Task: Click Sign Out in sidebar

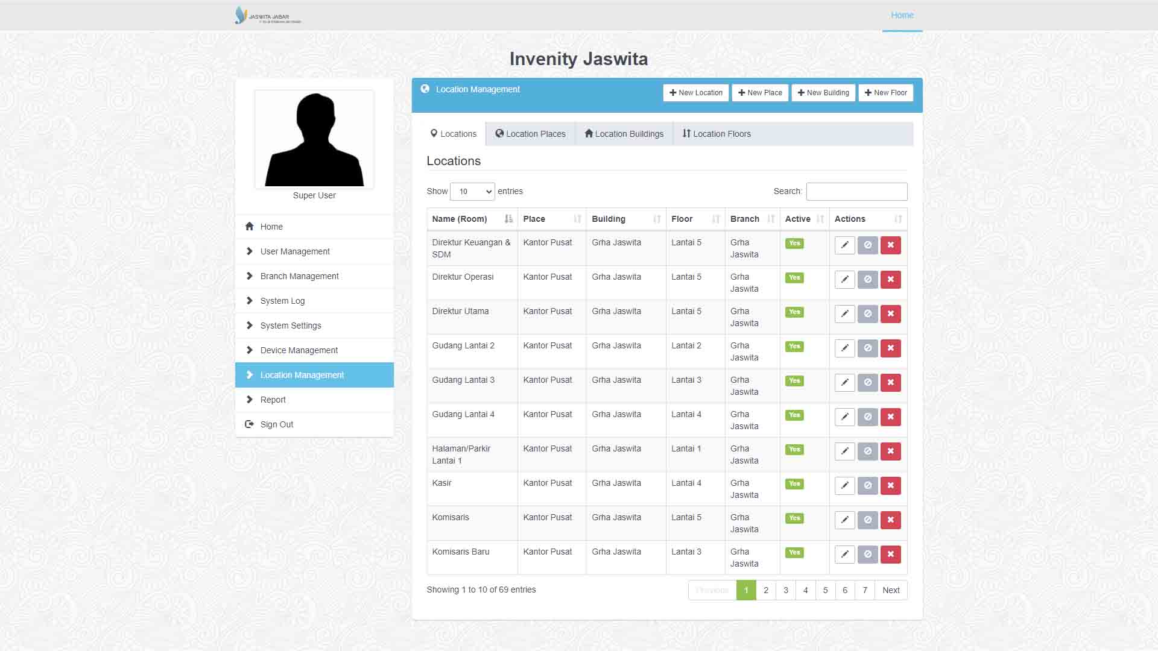Action: (276, 424)
